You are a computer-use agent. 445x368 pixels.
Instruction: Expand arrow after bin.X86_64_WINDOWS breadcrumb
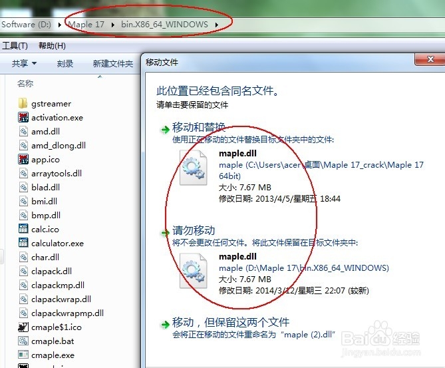(x=217, y=25)
